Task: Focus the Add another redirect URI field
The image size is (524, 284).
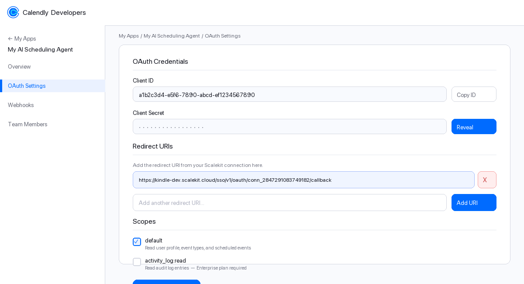Action: point(290,202)
